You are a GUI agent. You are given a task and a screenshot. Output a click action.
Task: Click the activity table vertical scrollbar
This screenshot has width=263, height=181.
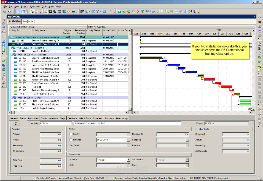[x=130, y=70]
